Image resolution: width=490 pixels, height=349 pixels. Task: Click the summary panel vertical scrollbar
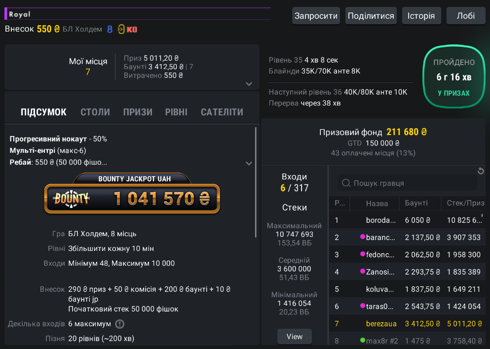pos(256,182)
